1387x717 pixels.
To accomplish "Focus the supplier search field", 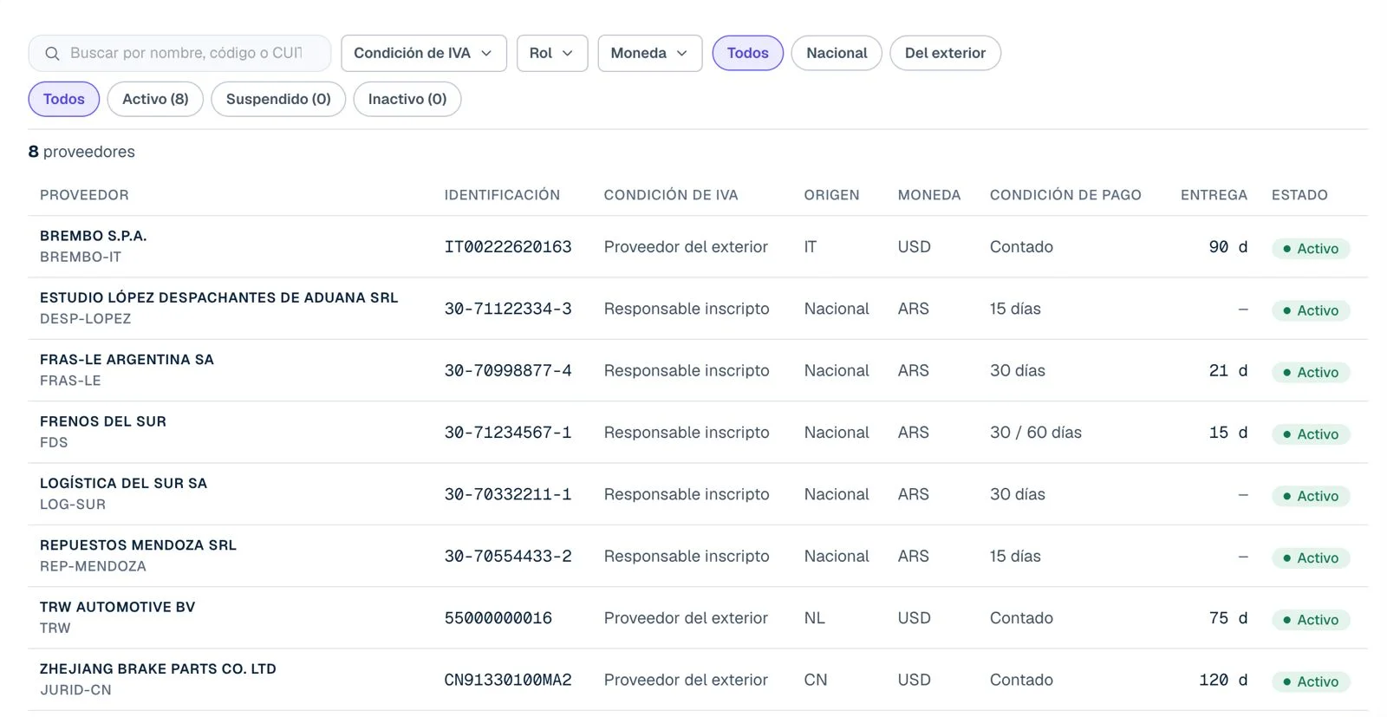I will click(x=179, y=54).
